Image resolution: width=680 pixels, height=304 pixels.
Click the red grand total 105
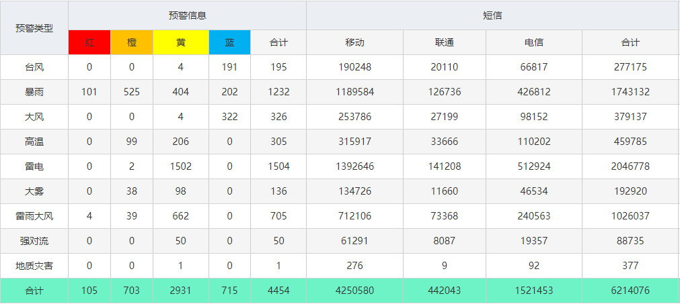click(x=89, y=291)
